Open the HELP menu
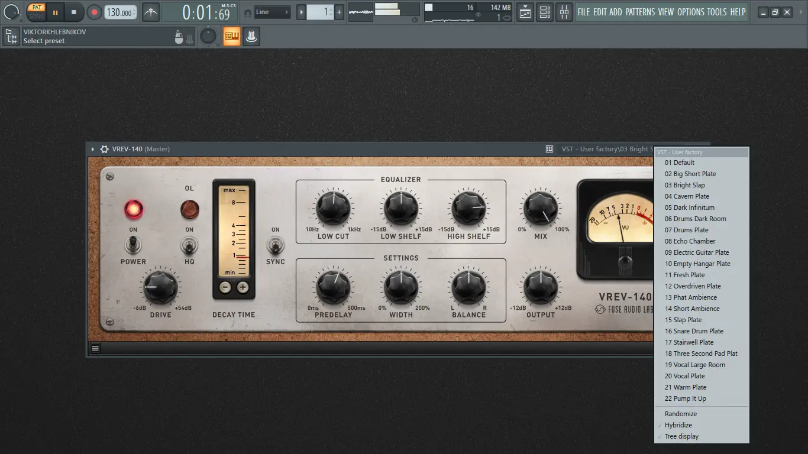The height and width of the screenshot is (454, 808). point(738,12)
